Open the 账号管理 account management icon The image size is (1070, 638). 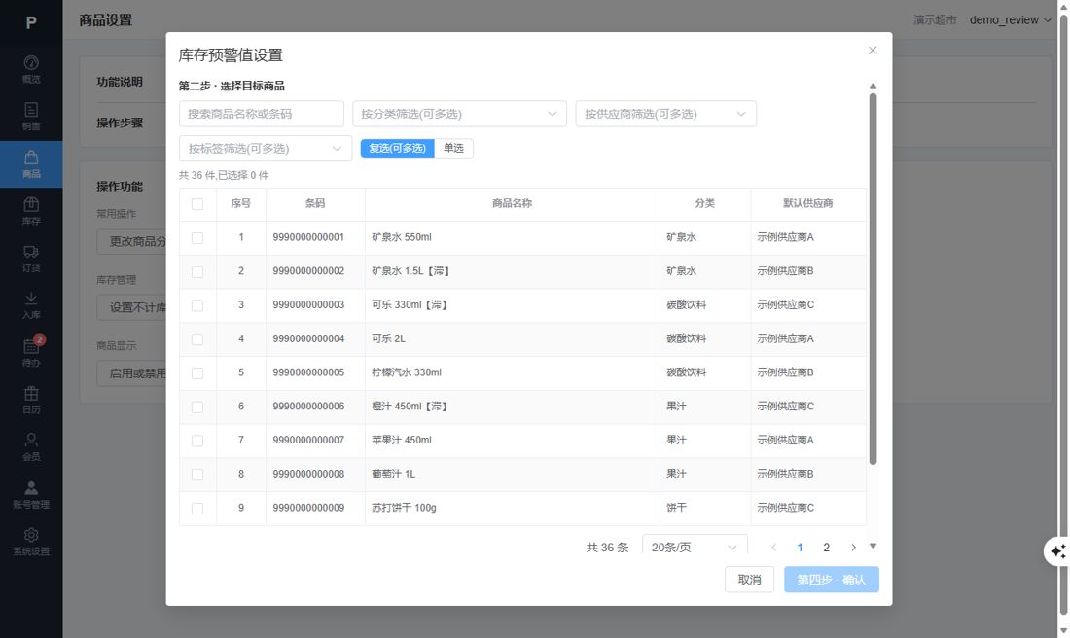click(x=31, y=495)
